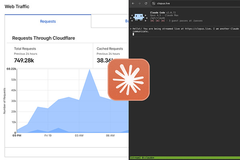Click the 06 AM x-axis label
Image resolution: width=240 pixels, height=160 pixels.
point(110,136)
